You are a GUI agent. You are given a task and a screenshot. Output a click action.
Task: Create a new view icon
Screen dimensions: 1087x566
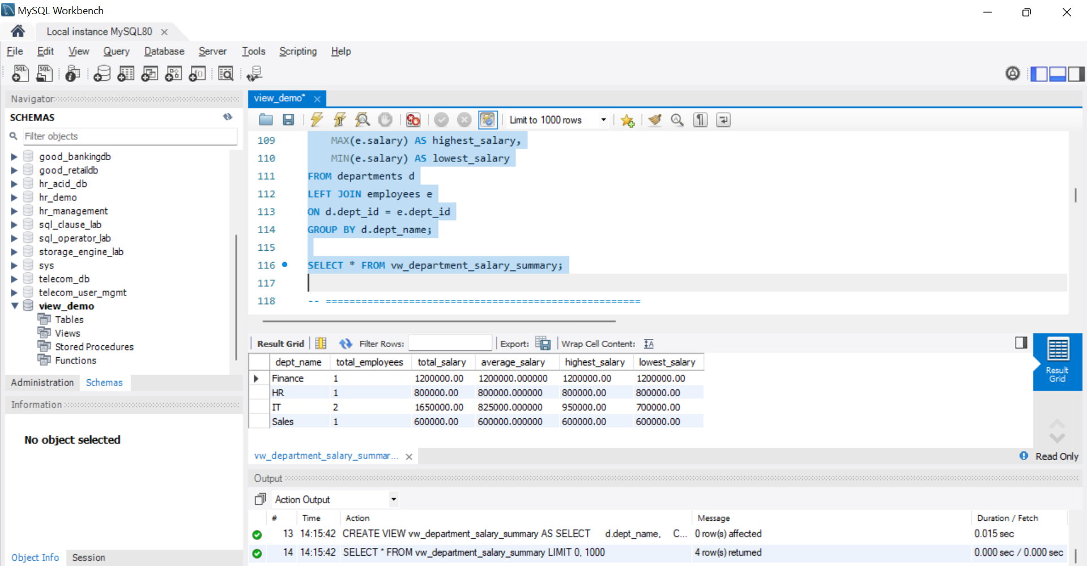tap(150, 74)
